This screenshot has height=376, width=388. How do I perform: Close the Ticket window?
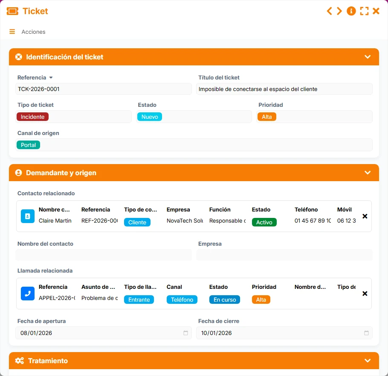click(376, 11)
